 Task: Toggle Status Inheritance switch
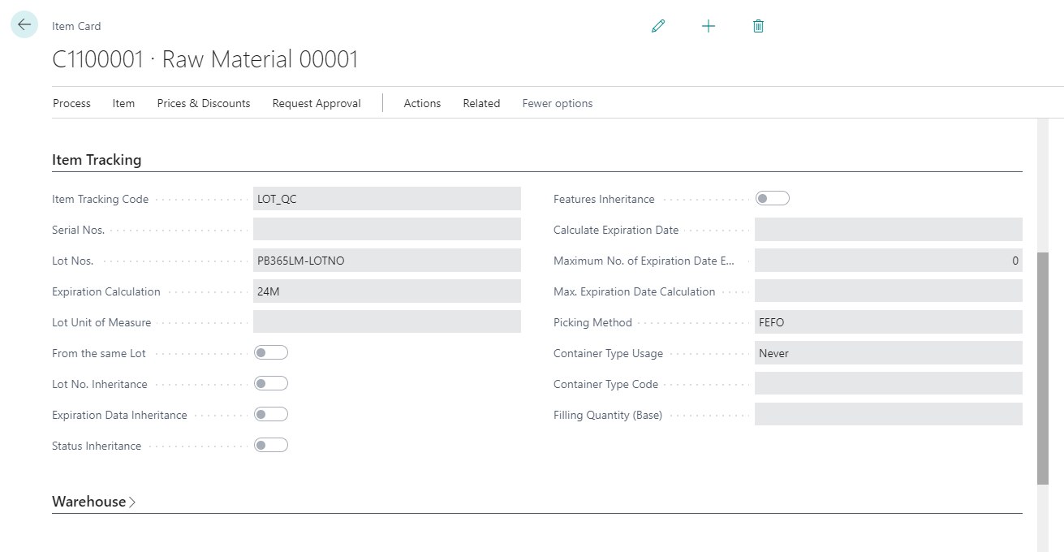click(x=271, y=446)
